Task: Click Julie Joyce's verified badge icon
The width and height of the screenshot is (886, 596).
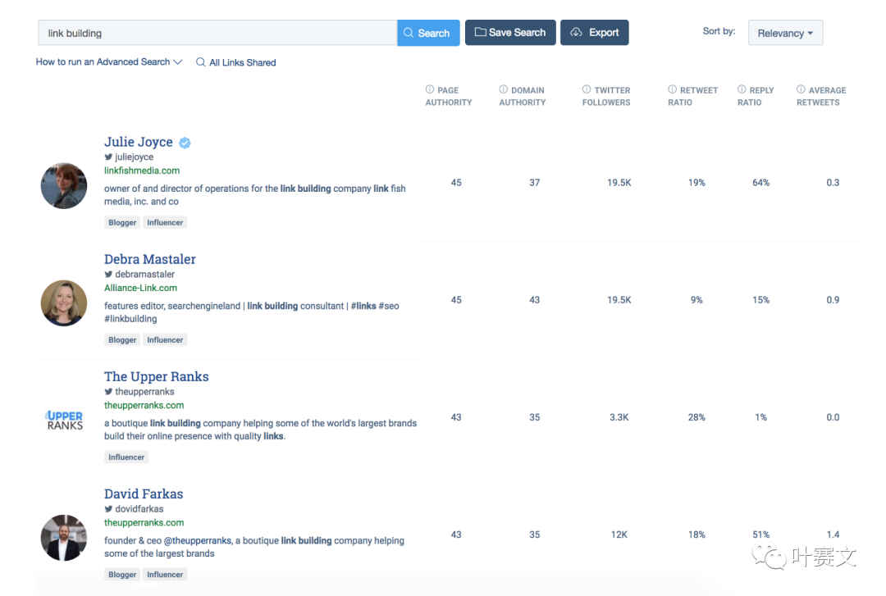Action: click(x=185, y=143)
